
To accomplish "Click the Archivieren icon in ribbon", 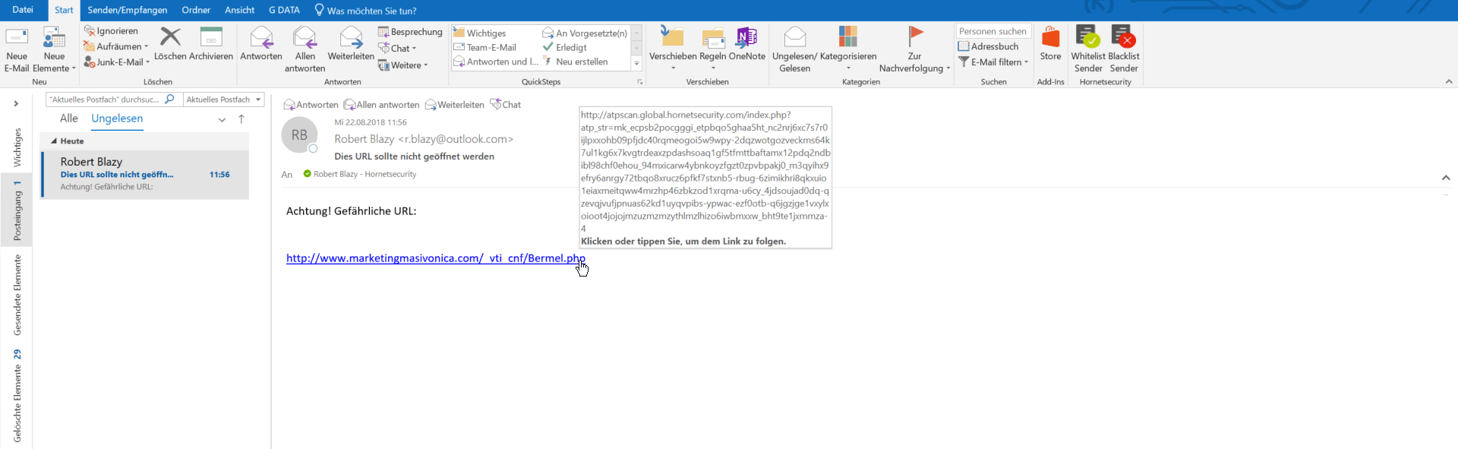I will coord(210,38).
